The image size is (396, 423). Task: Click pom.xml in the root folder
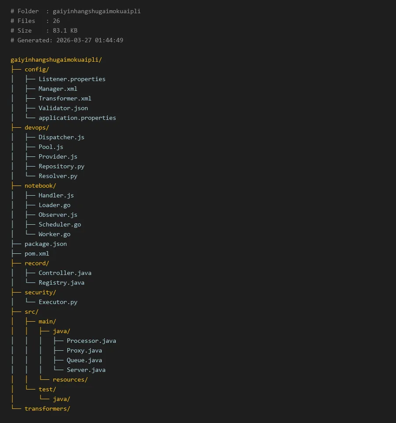(37, 253)
